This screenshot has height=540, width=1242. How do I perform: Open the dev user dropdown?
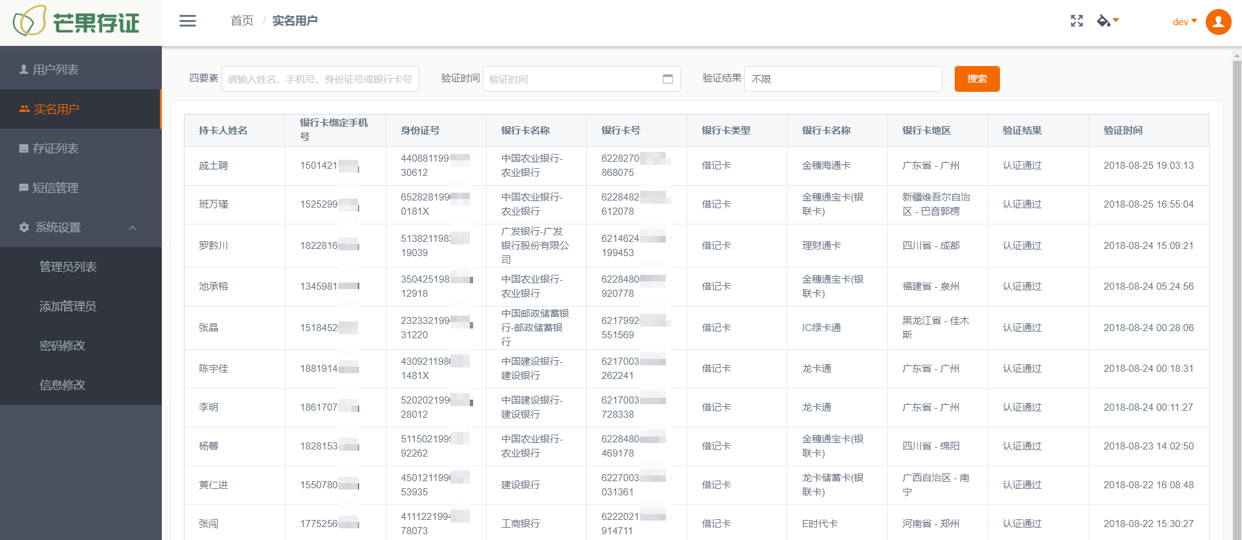[1184, 22]
